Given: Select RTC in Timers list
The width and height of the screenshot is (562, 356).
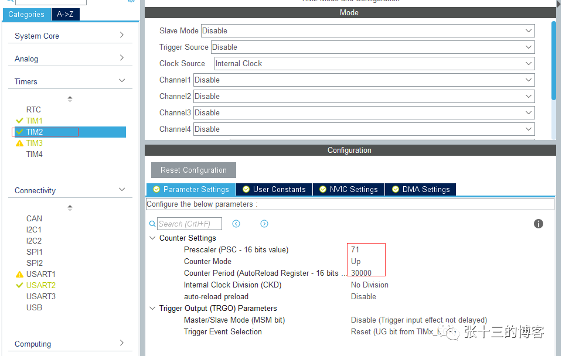Looking at the screenshot, I should pos(33,109).
